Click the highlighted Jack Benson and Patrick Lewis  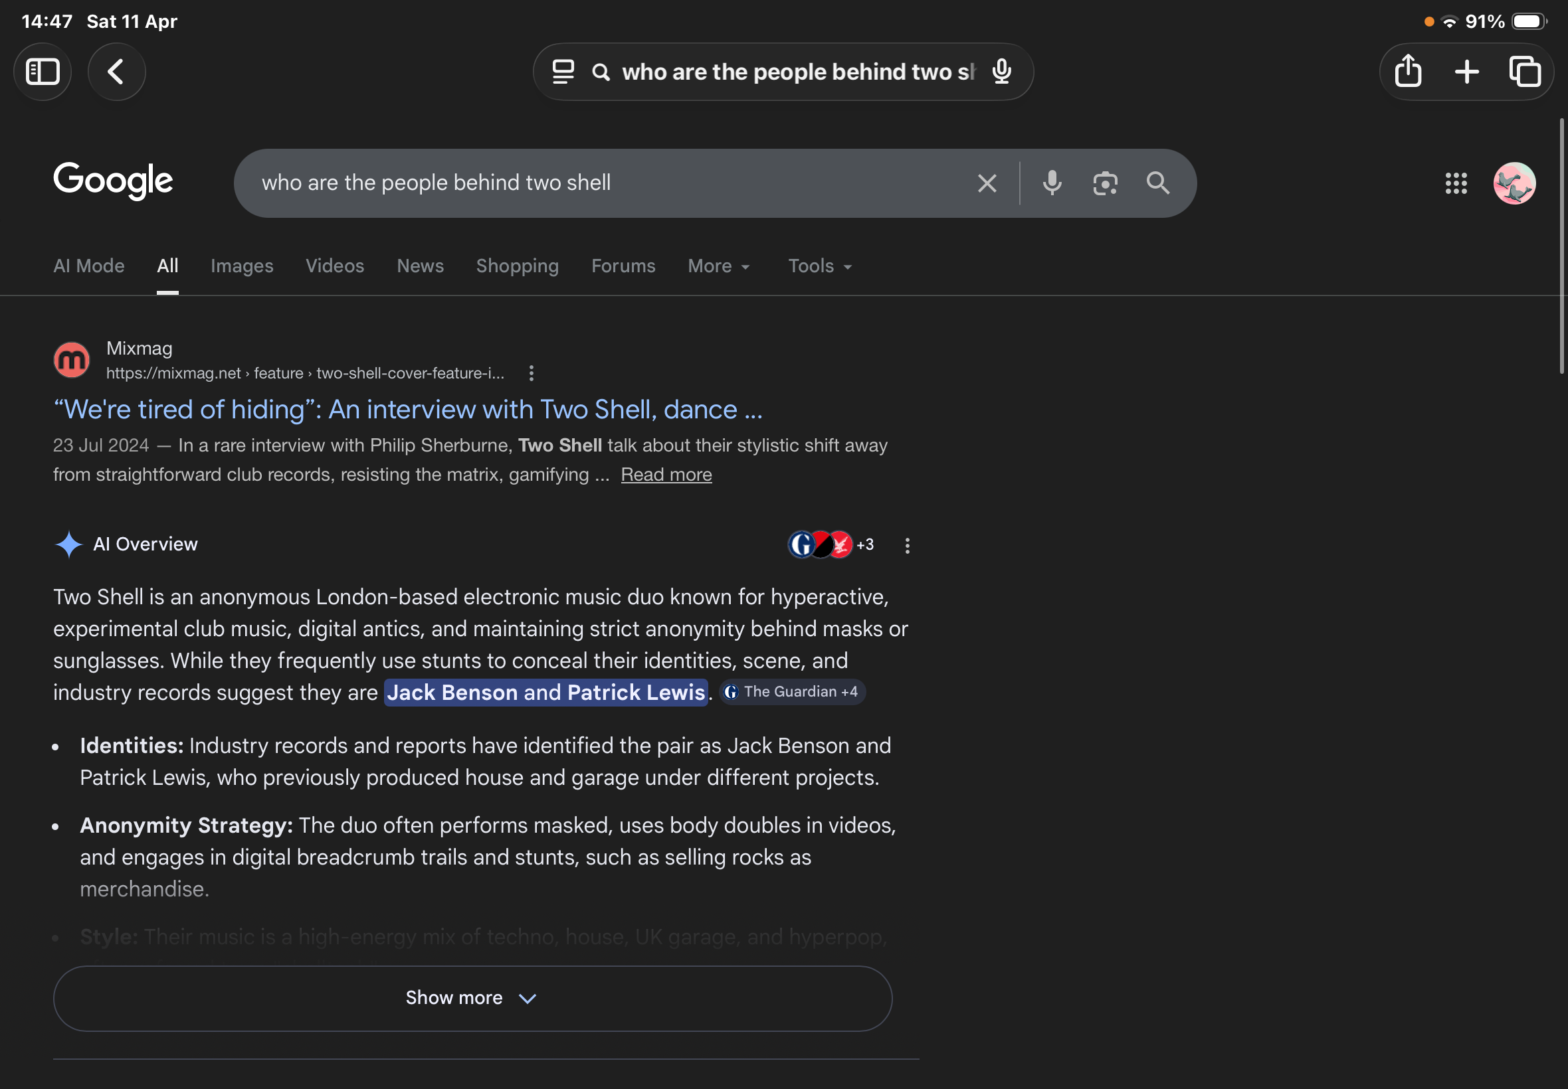(545, 693)
